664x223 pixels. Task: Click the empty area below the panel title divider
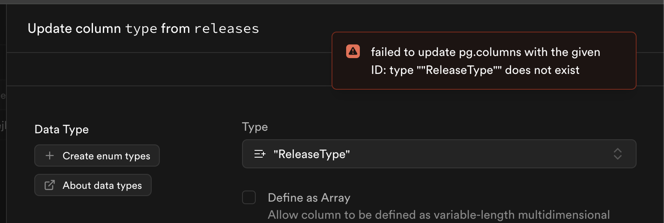(x=171, y=69)
